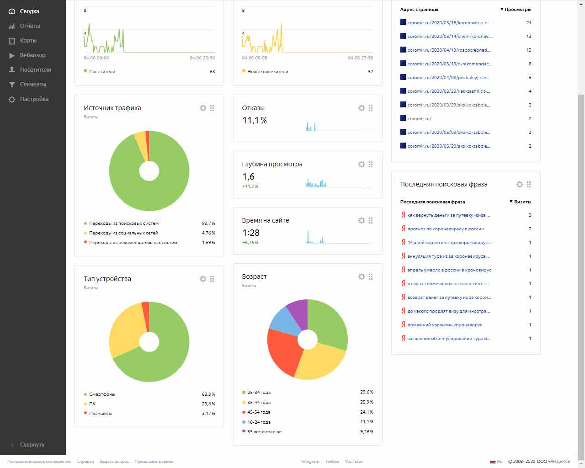Open gear settings for Глубина просмотра widget
This screenshot has height=468, width=585.
pyautogui.click(x=362, y=164)
